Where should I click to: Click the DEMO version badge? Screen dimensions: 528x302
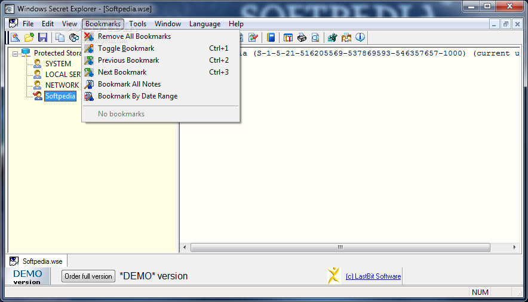coord(27,277)
